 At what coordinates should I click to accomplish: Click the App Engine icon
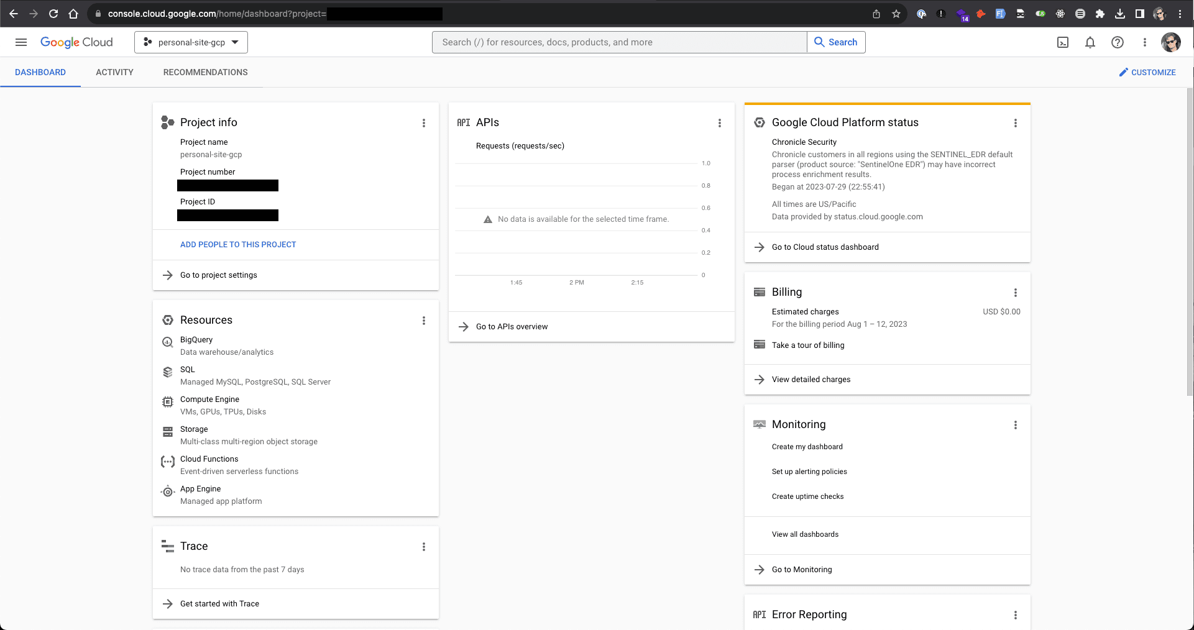pyautogui.click(x=167, y=491)
